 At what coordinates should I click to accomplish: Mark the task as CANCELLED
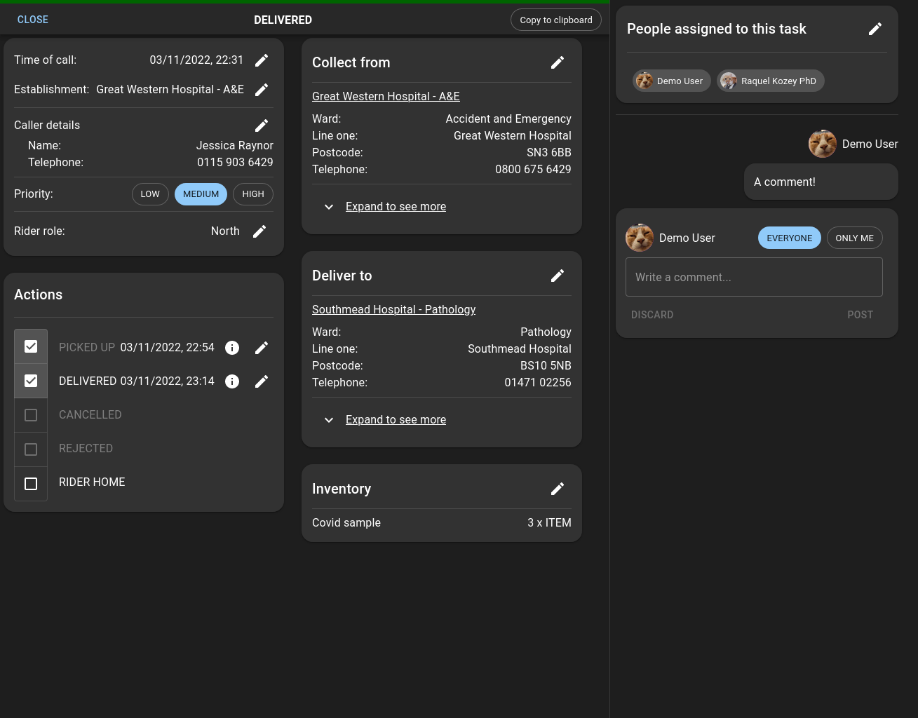tap(31, 415)
